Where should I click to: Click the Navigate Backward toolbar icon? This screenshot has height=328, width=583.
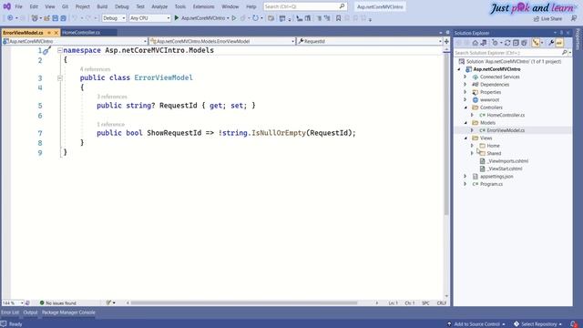pyautogui.click(x=10, y=18)
